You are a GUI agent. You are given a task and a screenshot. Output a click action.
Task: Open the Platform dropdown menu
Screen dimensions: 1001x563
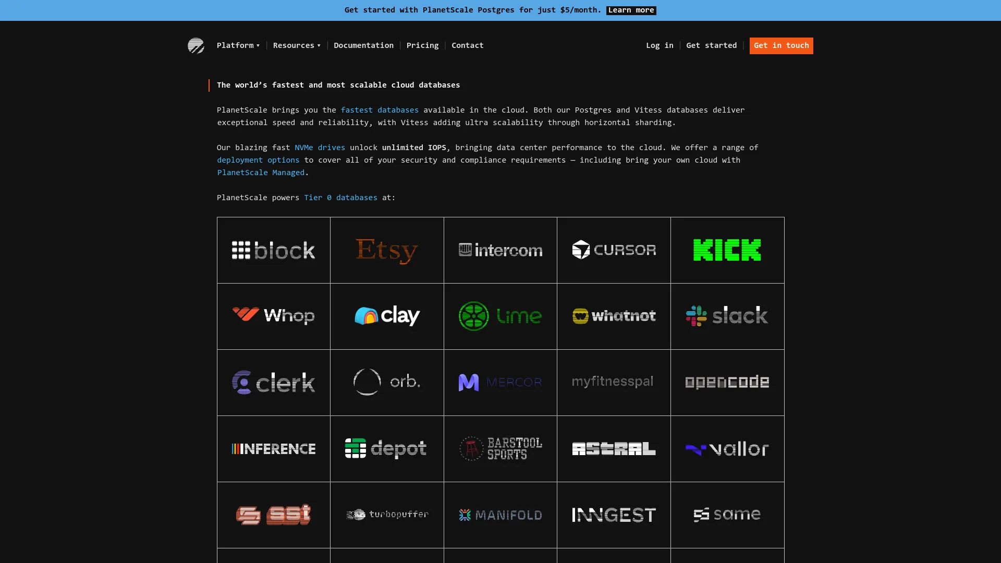tap(238, 45)
